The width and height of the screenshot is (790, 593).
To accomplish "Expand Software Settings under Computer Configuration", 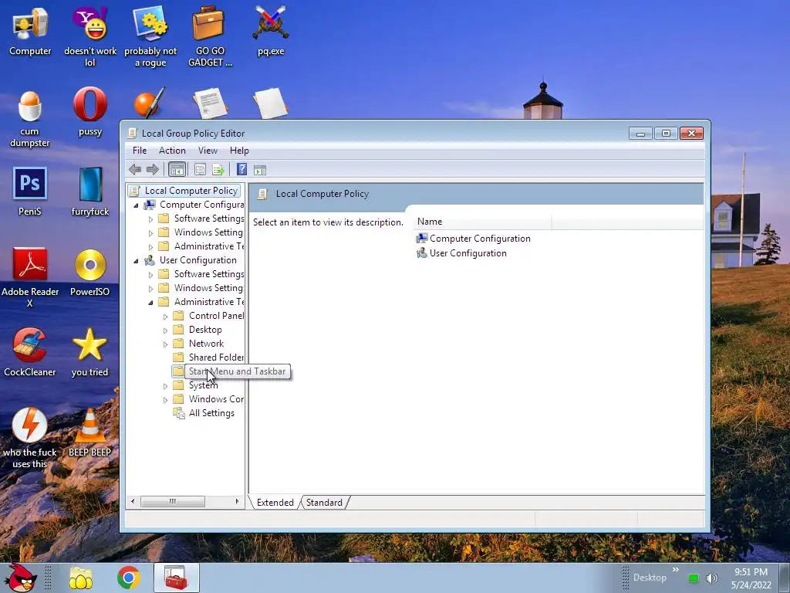I will click(150, 219).
